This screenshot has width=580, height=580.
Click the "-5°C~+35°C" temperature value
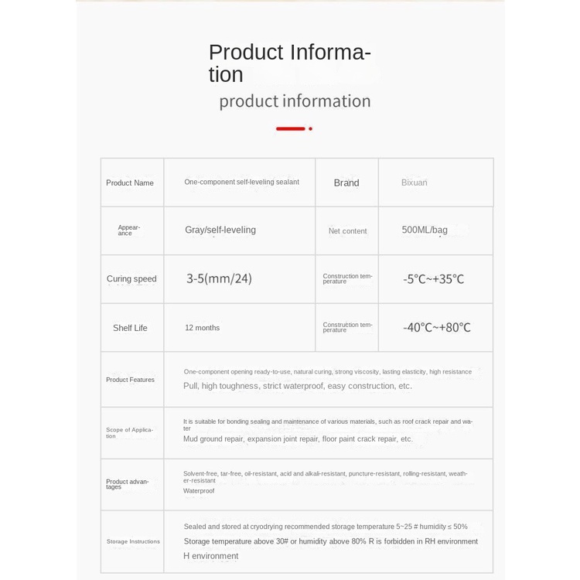tap(433, 279)
